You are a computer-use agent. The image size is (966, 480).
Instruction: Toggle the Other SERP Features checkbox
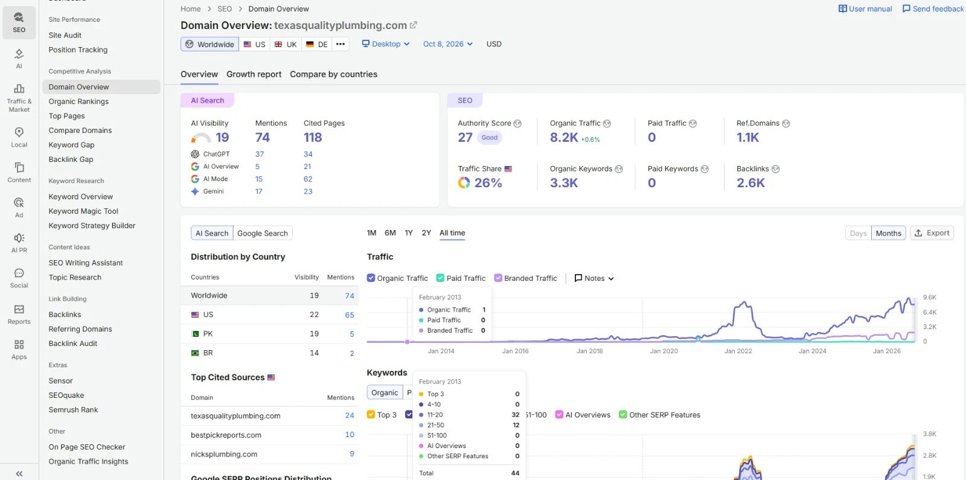point(623,414)
